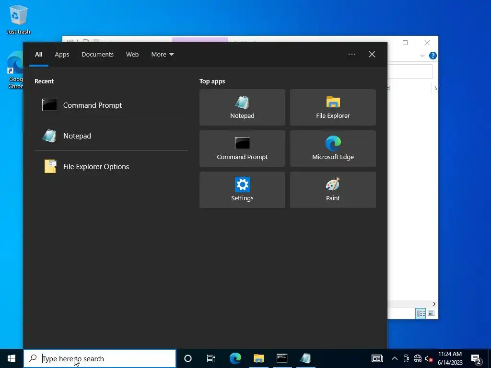
Task: Open muted volume tray icon
Action: [x=429, y=358]
